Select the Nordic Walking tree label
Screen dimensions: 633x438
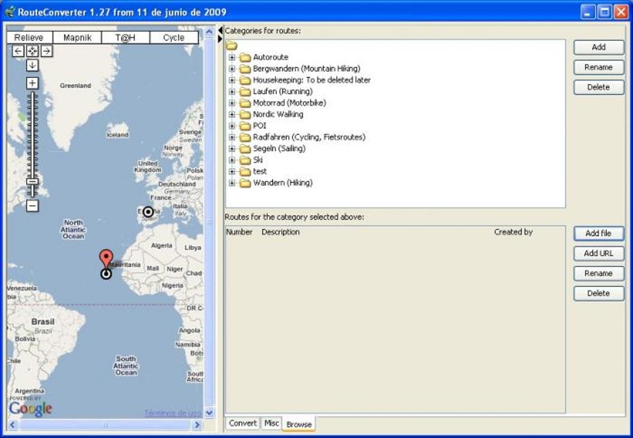coord(278,114)
